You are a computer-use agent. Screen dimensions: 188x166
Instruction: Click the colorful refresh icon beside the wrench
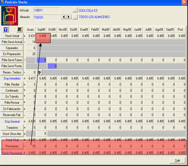[x=19, y=29]
